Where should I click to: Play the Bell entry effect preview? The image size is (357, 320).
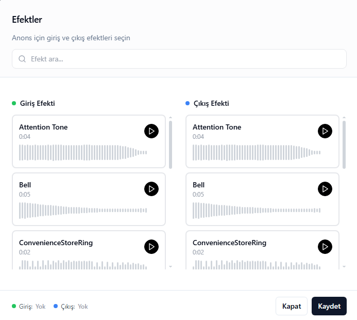click(x=151, y=189)
